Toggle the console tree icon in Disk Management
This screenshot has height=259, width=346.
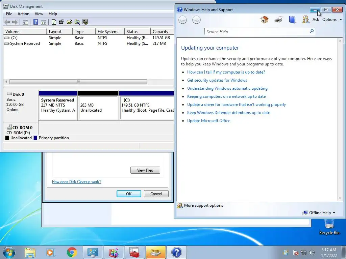[25, 22]
